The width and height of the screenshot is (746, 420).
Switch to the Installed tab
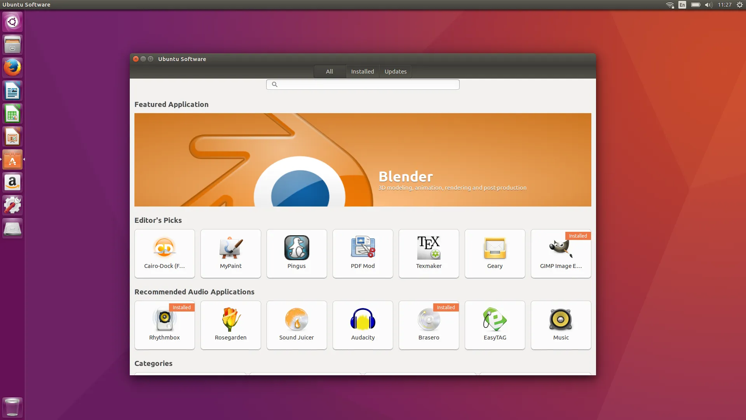pyautogui.click(x=362, y=72)
